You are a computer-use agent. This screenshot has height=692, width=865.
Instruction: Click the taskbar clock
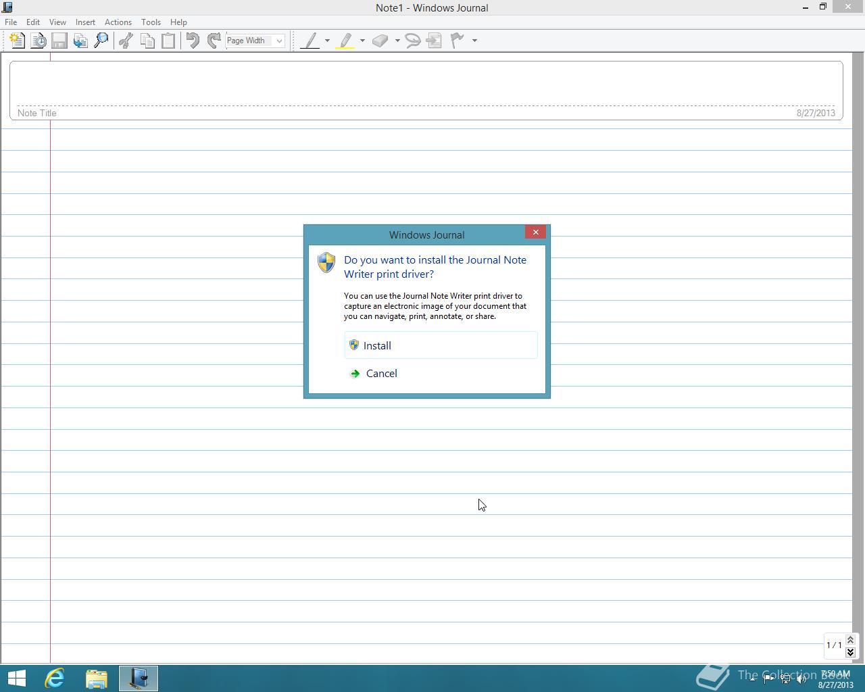click(x=835, y=678)
